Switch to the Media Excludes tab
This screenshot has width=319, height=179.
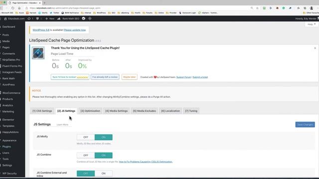[x=144, y=111]
